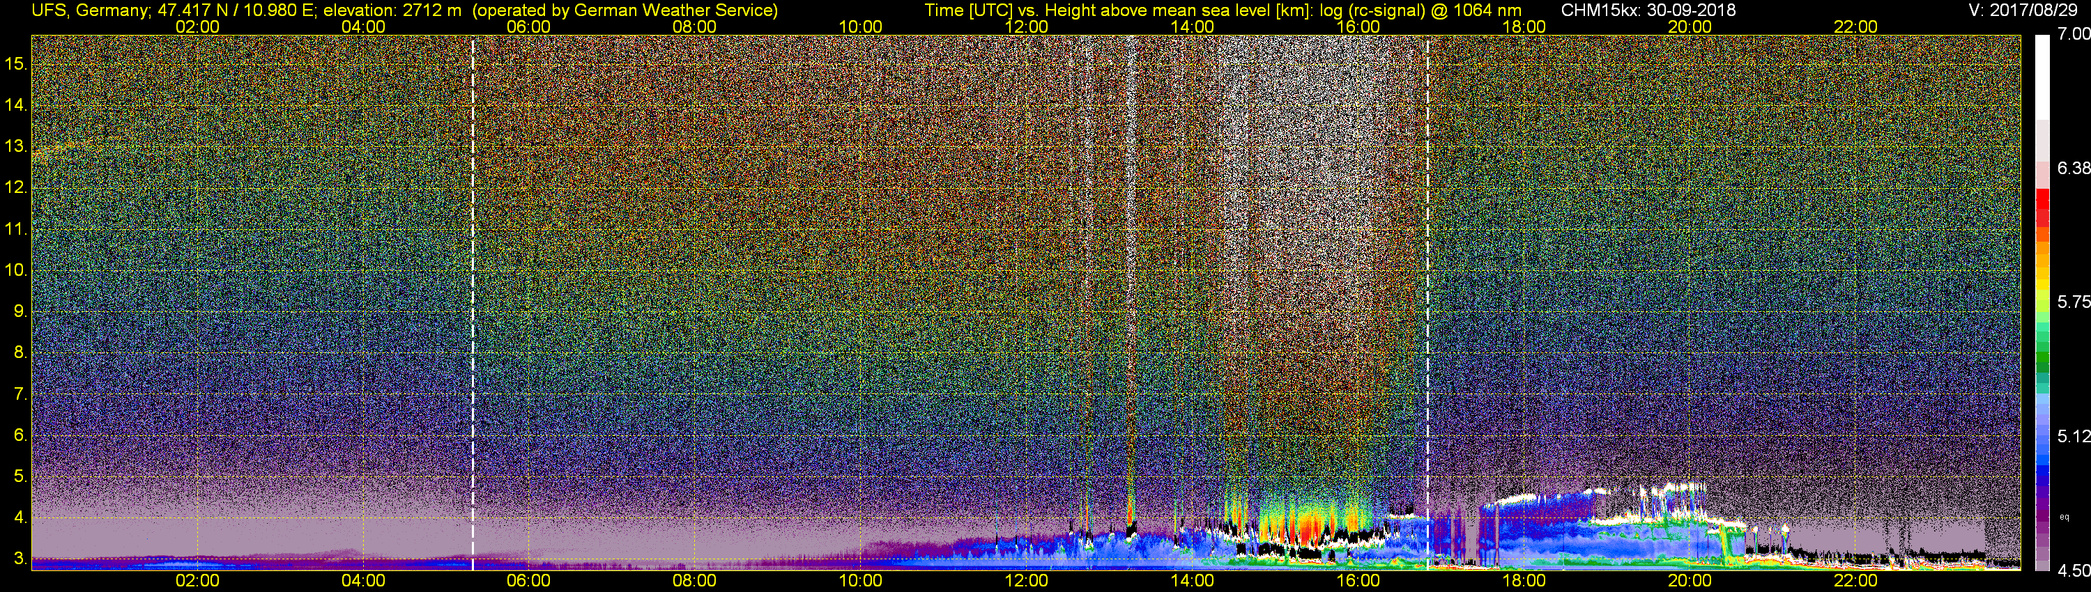Click the 10:00 label on the top time axis

860,26
